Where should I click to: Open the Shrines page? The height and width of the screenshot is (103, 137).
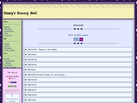(8, 29)
